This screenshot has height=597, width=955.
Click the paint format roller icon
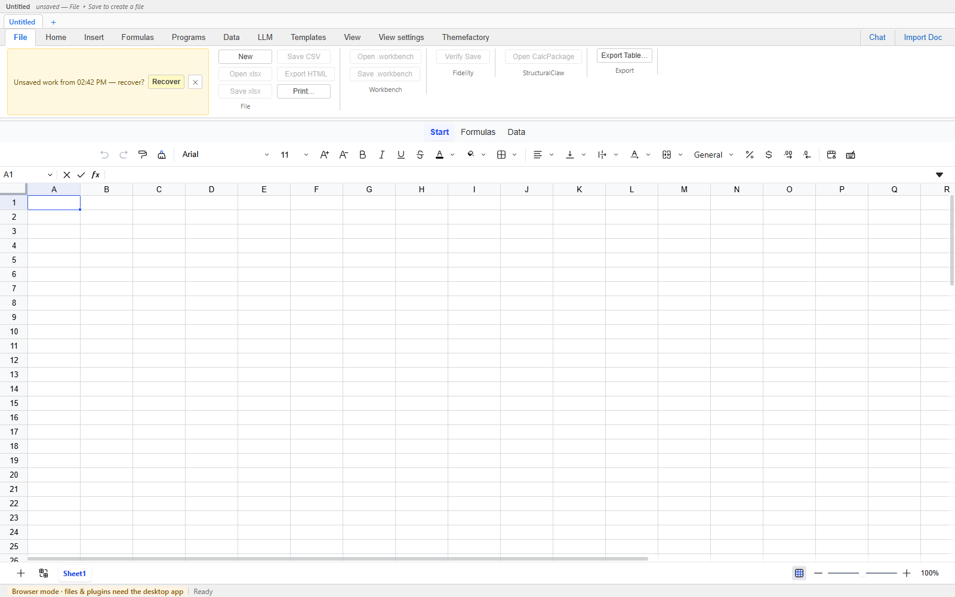click(x=143, y=155)
